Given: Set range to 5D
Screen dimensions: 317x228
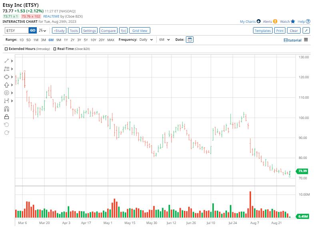Looking at the screenshot, I should pos(28,40).
